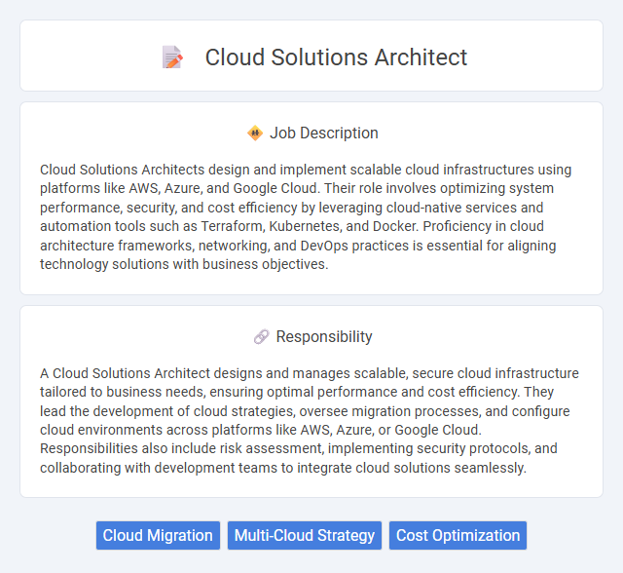
Task: Click the chain link icon beside Responsibility
Action: 262,337
